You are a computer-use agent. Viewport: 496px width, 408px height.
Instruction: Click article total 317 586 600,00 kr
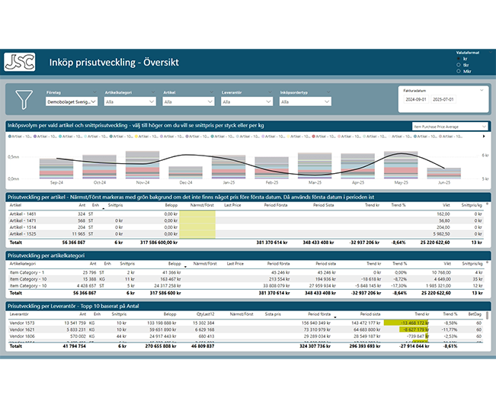point(158,243)
